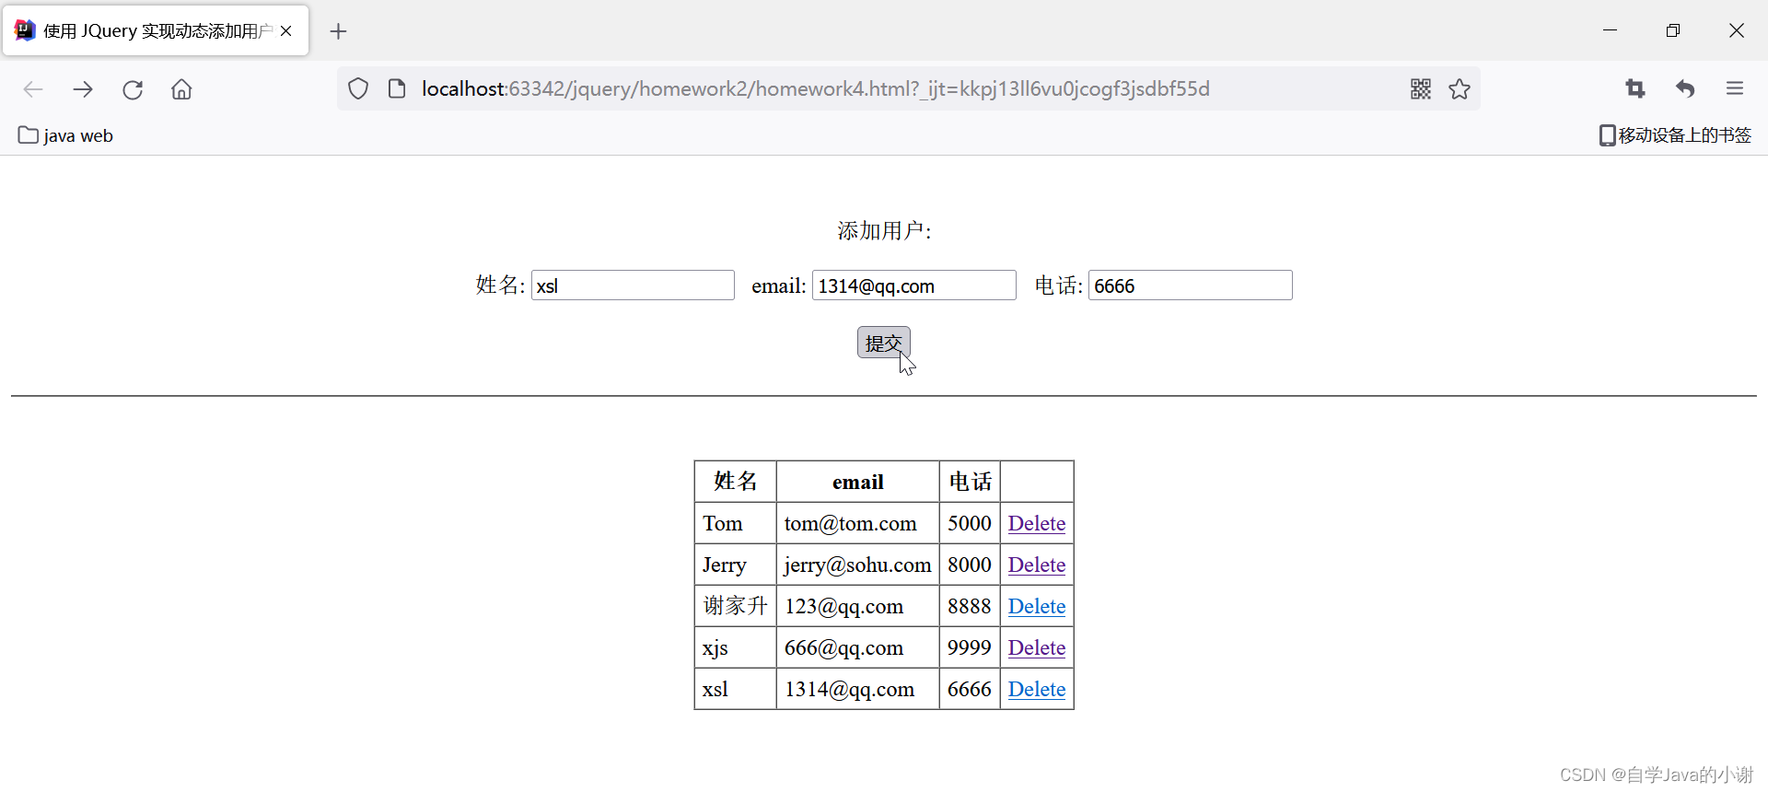Screen dimensions: 1768x792
Task: Click the tom@tom.com cell
Action: pyautogui.click(x=857, y=523)
